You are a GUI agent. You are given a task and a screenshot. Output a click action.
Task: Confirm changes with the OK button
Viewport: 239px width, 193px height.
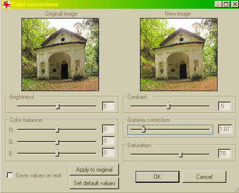[158, 177]
